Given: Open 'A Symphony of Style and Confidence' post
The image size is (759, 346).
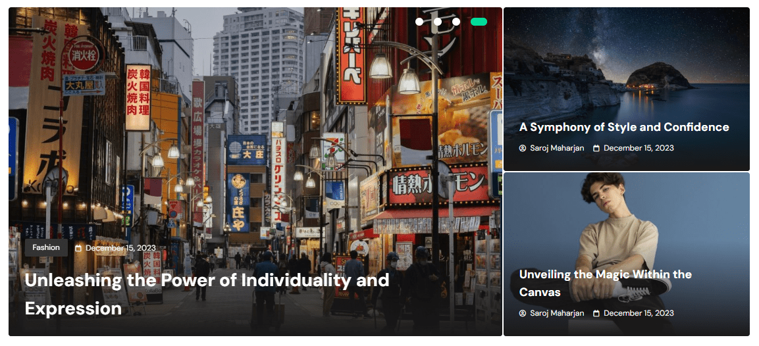Looking at the screenshot, I should coord(624,127).
